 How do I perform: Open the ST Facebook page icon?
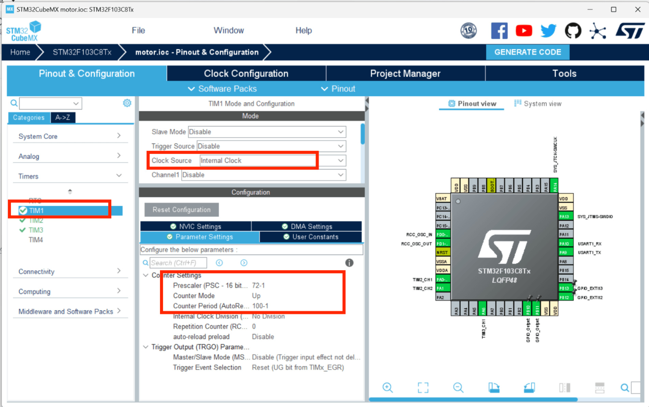click(x=499, y=31)
